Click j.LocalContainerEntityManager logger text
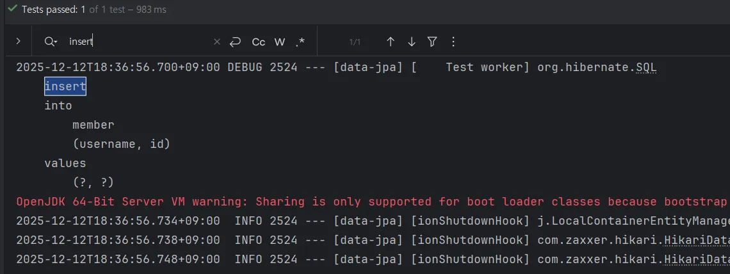 (633, 221)
